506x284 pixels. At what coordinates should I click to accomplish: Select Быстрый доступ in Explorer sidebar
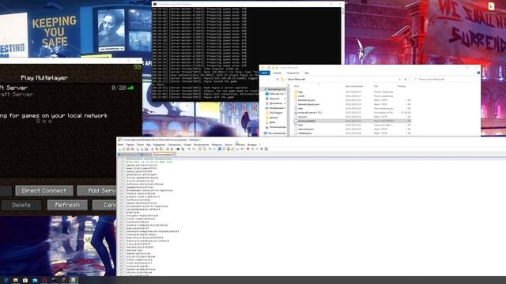click(x=276, y=89)
